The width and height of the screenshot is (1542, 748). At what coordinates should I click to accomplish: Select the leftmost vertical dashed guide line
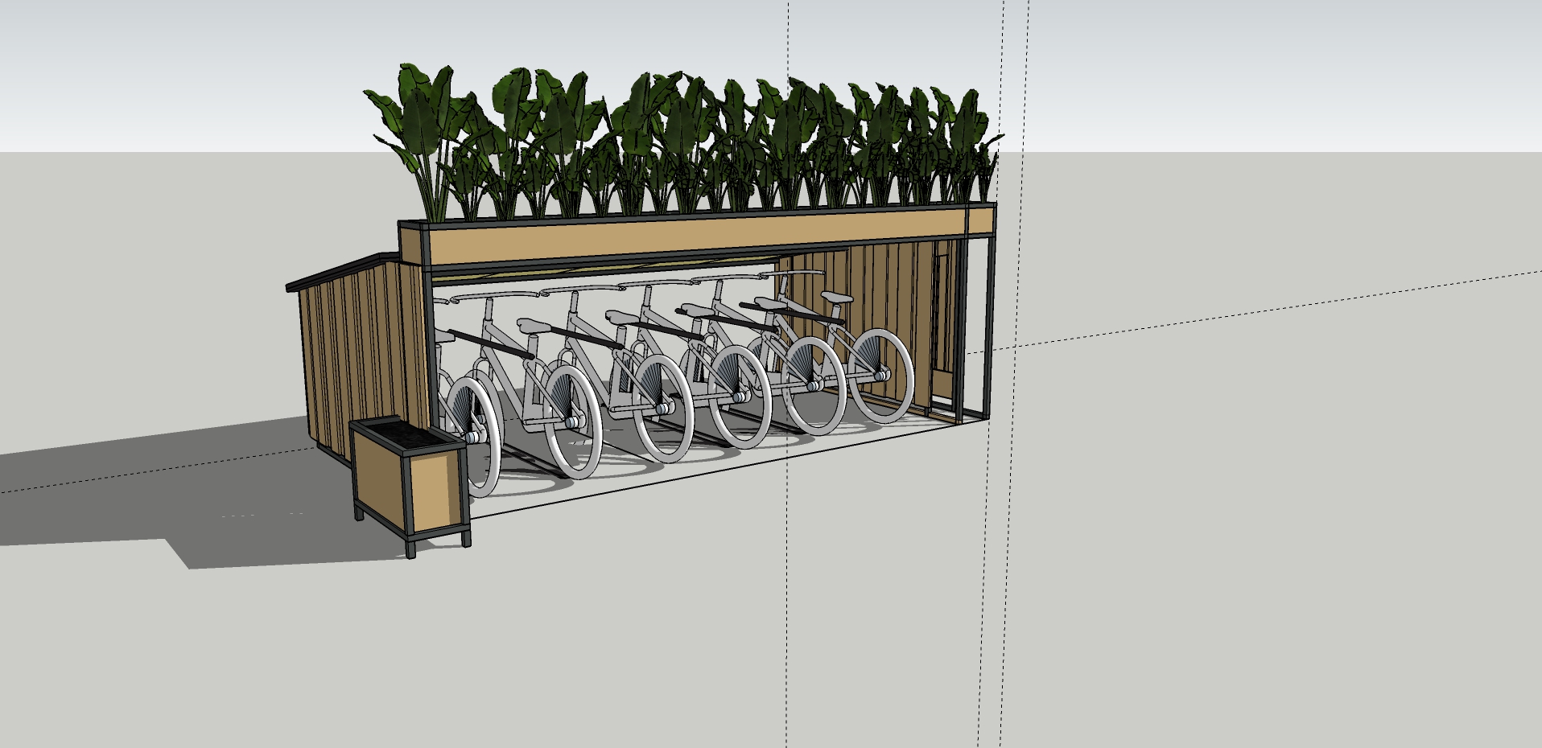coord(787,563)
